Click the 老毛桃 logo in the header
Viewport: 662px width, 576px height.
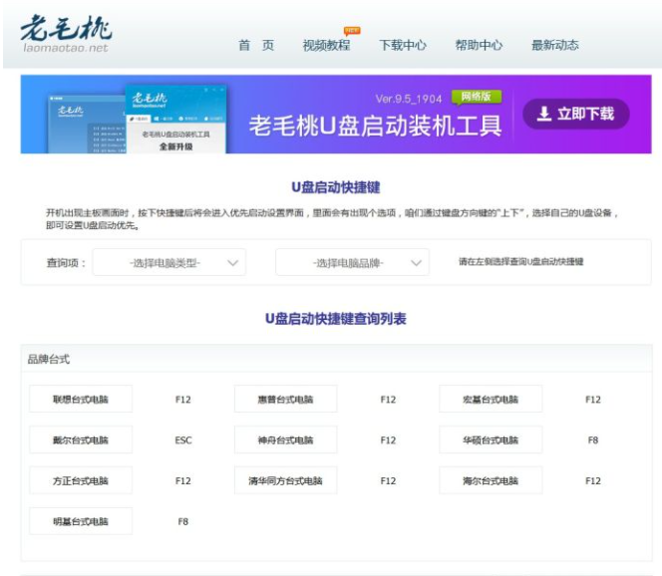66,35
